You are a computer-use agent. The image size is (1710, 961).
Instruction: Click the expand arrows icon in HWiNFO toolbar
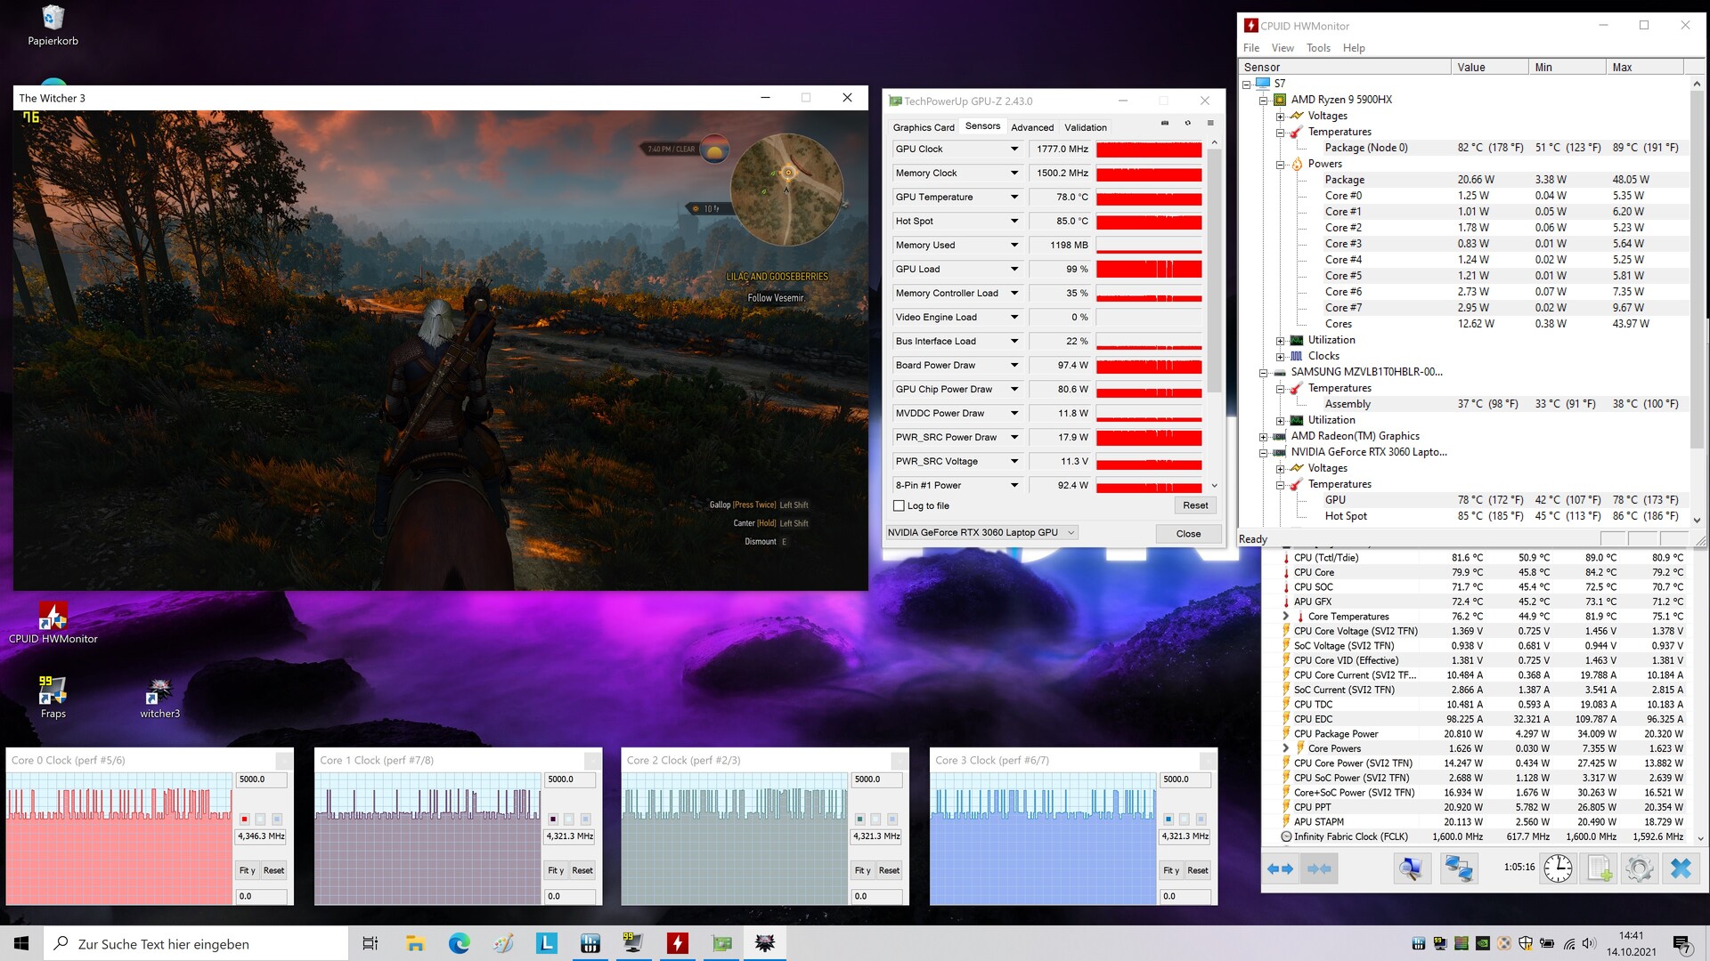tap(1280, 868)
